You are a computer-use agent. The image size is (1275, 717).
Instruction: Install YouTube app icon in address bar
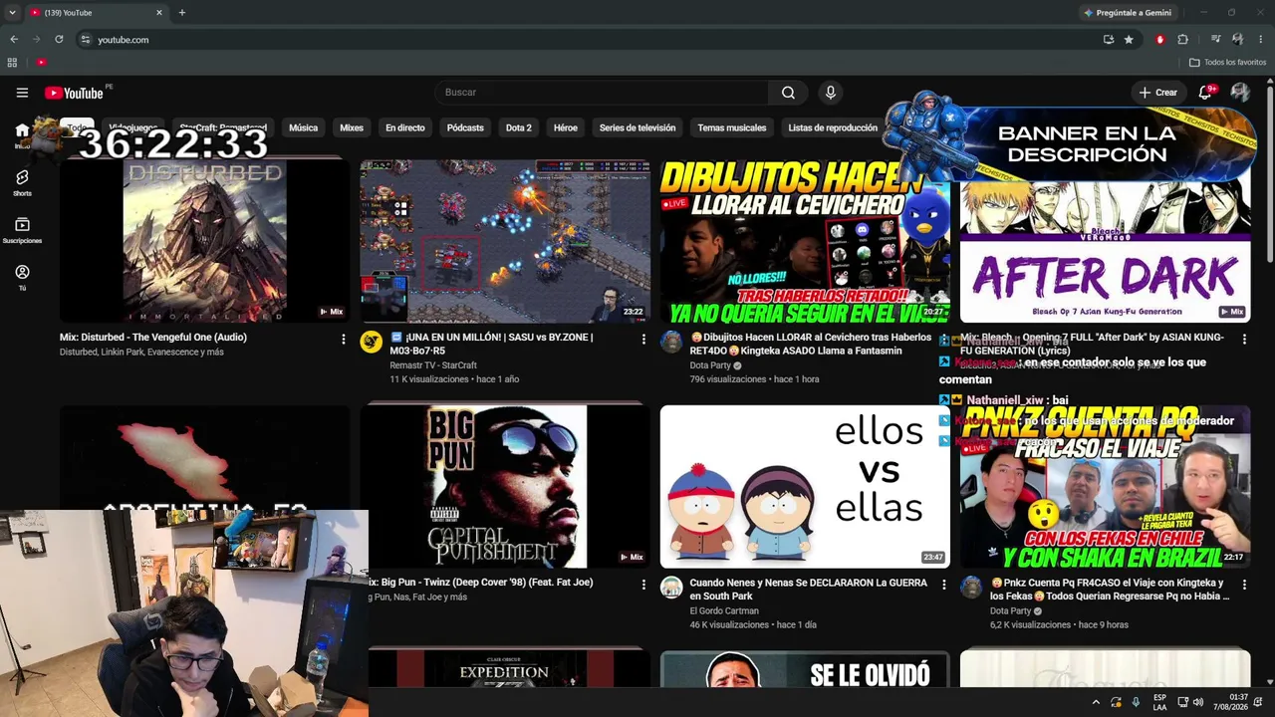click(1109, 40)
